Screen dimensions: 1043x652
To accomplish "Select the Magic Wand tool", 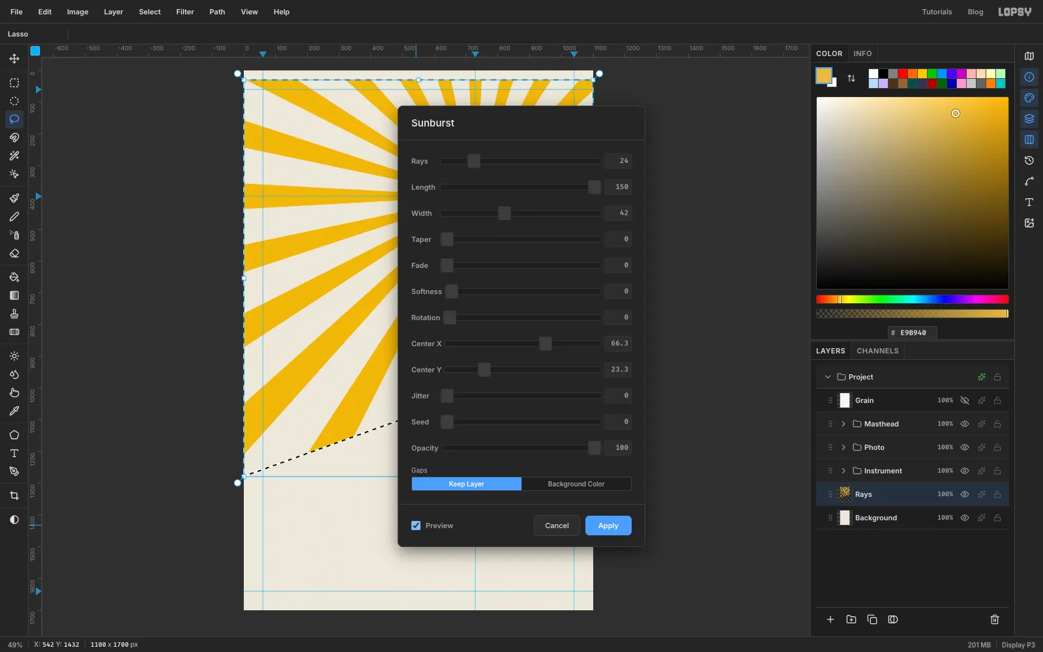I will click(x=14, y=156).
